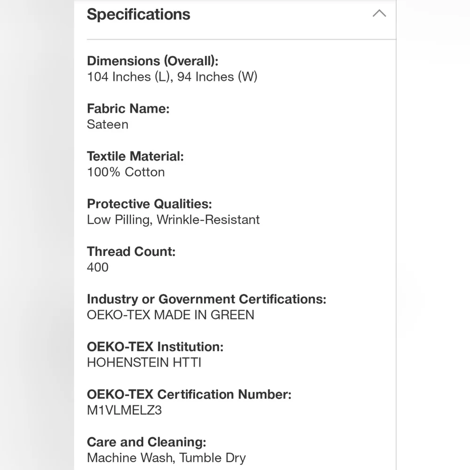The height and width of the screenshot is (470, 470).
Task: Click OEKO-TEX Certification Number label
Action: (x=189, y=394)
